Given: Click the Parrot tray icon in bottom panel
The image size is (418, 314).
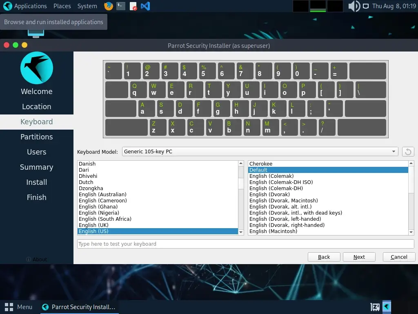Looking at the screenshot, I should 387,307.
